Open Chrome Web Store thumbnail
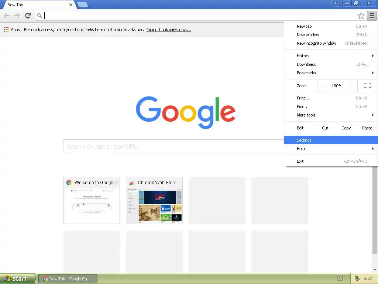378x284 pixels. point(154,200)
